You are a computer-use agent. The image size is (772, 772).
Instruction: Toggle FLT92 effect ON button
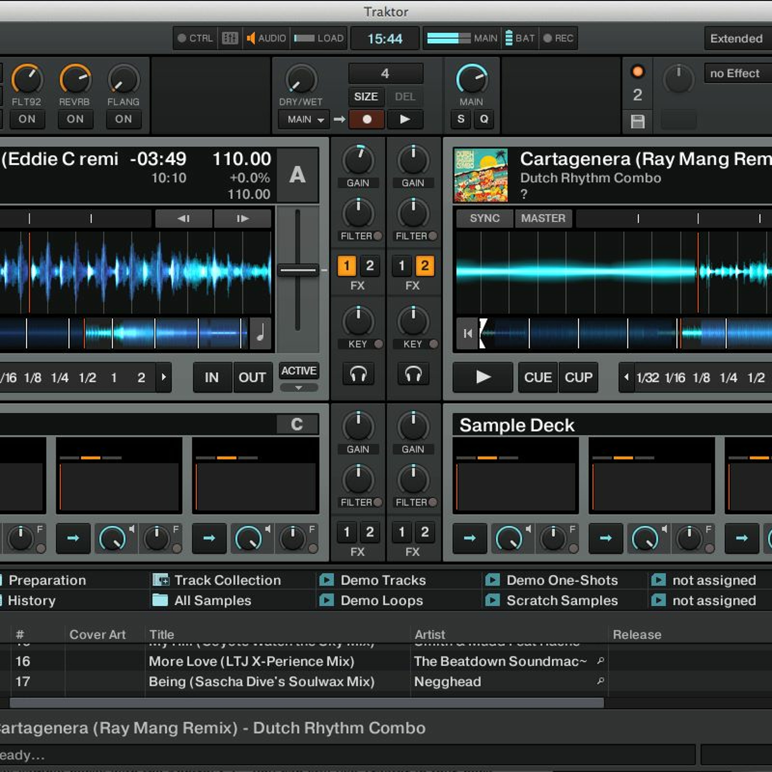27,119
